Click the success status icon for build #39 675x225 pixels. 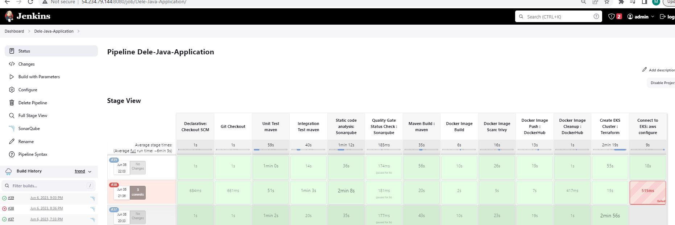4,198
